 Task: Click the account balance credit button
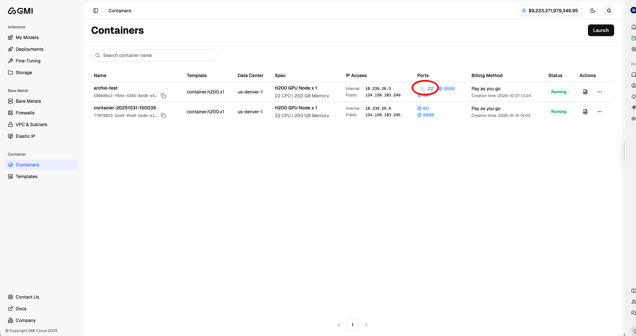click(x=549, y=11)
